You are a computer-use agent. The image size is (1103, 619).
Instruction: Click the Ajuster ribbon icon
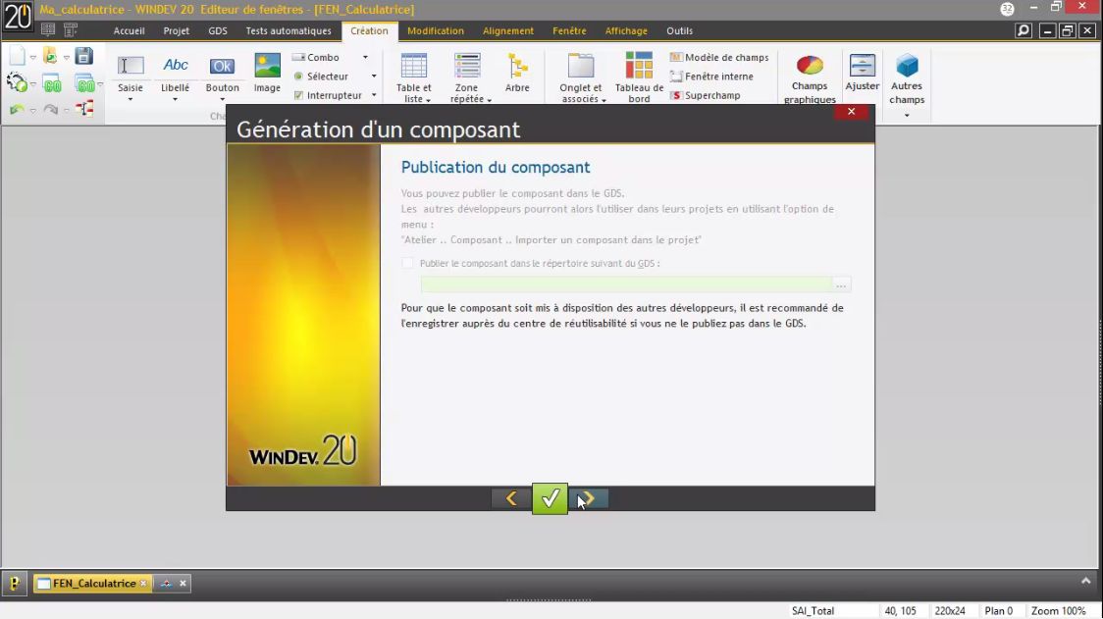click(x=862, y=73)
